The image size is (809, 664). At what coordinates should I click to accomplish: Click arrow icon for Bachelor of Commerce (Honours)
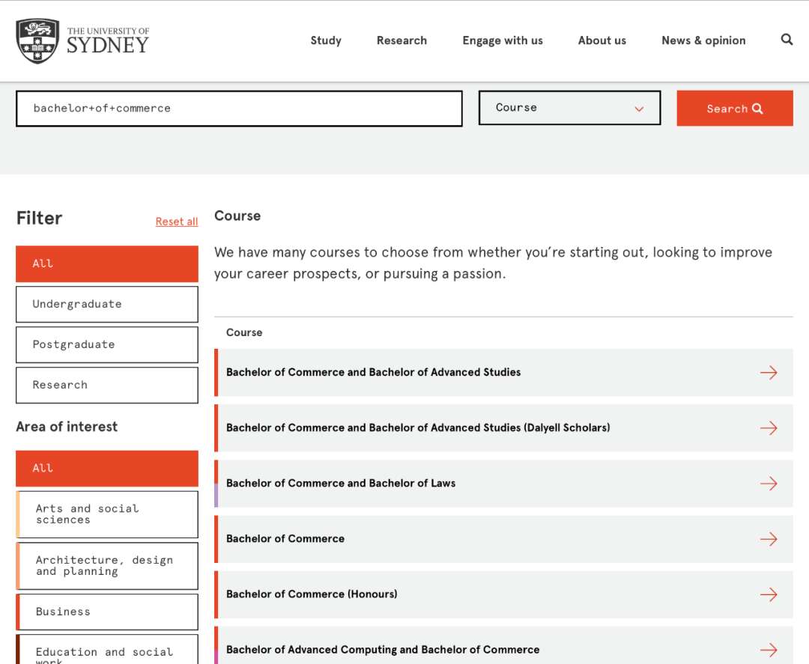click(x=769, y=594)
